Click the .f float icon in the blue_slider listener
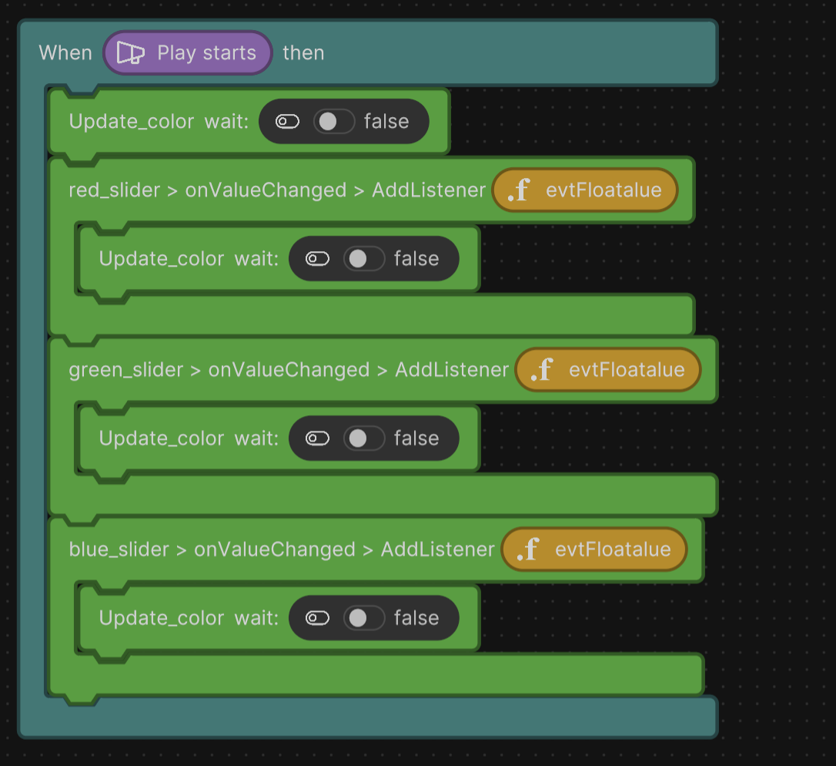The height and width of the screenshot is (766, 836). [x=530, y=549]
